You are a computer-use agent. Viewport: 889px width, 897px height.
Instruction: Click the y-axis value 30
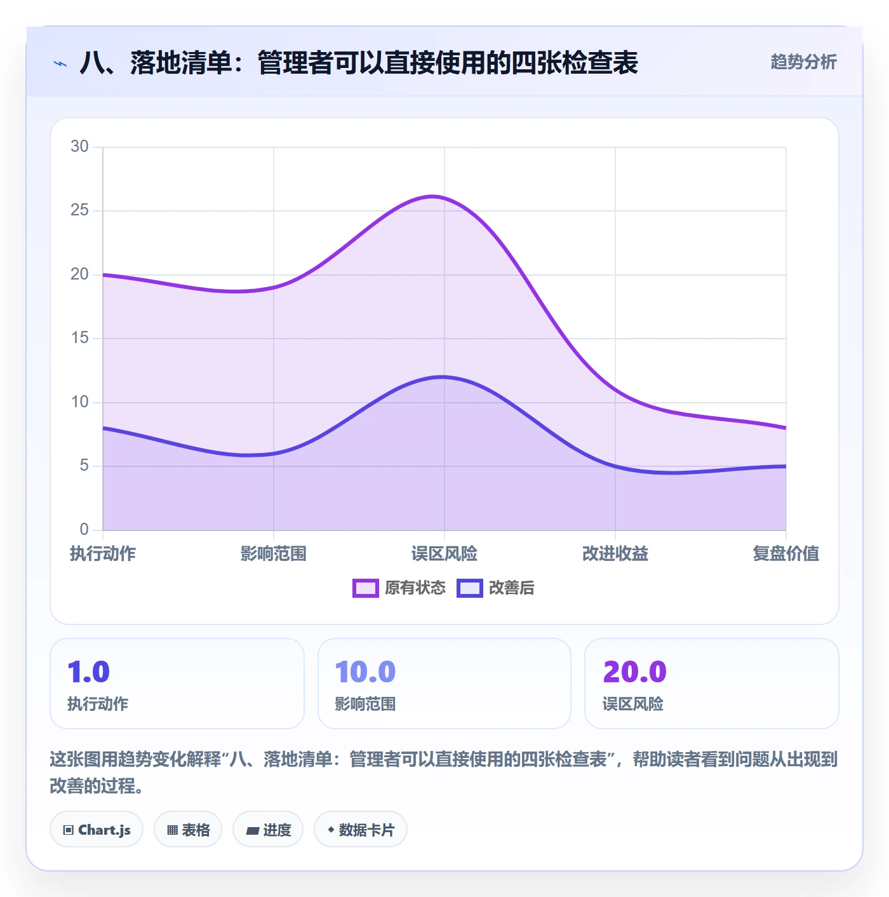79,147
